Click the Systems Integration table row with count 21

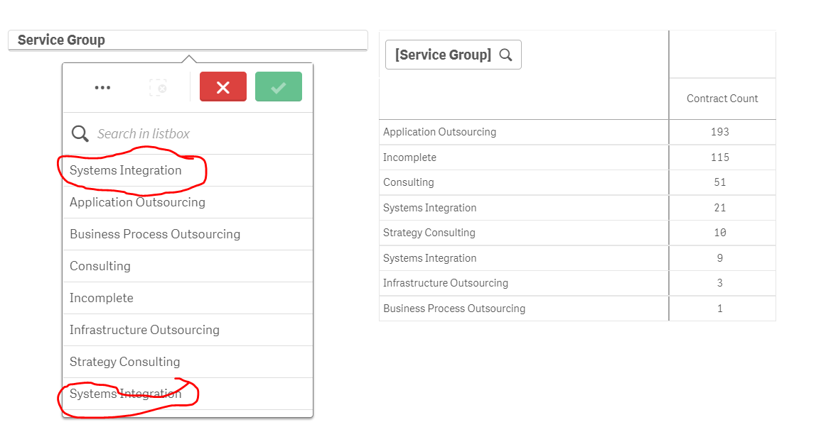[x=430, y=208]
